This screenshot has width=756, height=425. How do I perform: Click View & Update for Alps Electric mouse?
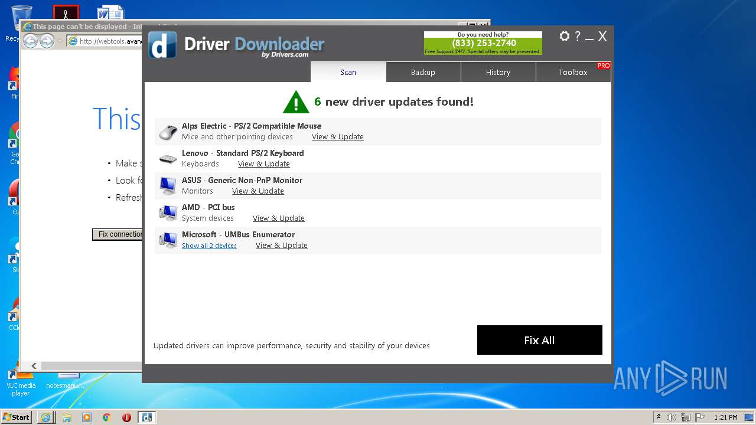coord(338,137)
